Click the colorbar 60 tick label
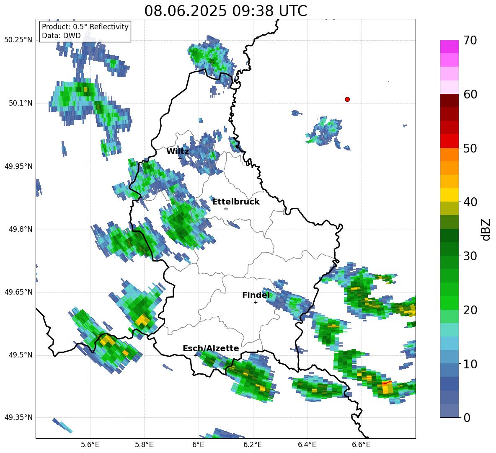Image resolution: width=496 pixels, height=453 pixels. point(470,94)
